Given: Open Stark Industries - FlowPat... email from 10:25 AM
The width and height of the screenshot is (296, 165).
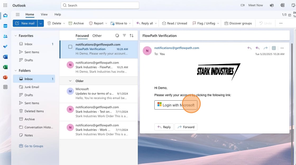Looking at the screenshot, I should 99,67.
